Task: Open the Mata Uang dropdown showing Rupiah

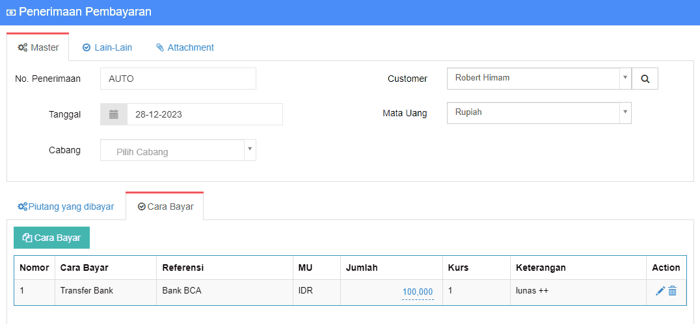Action: (x=539, y=112)
